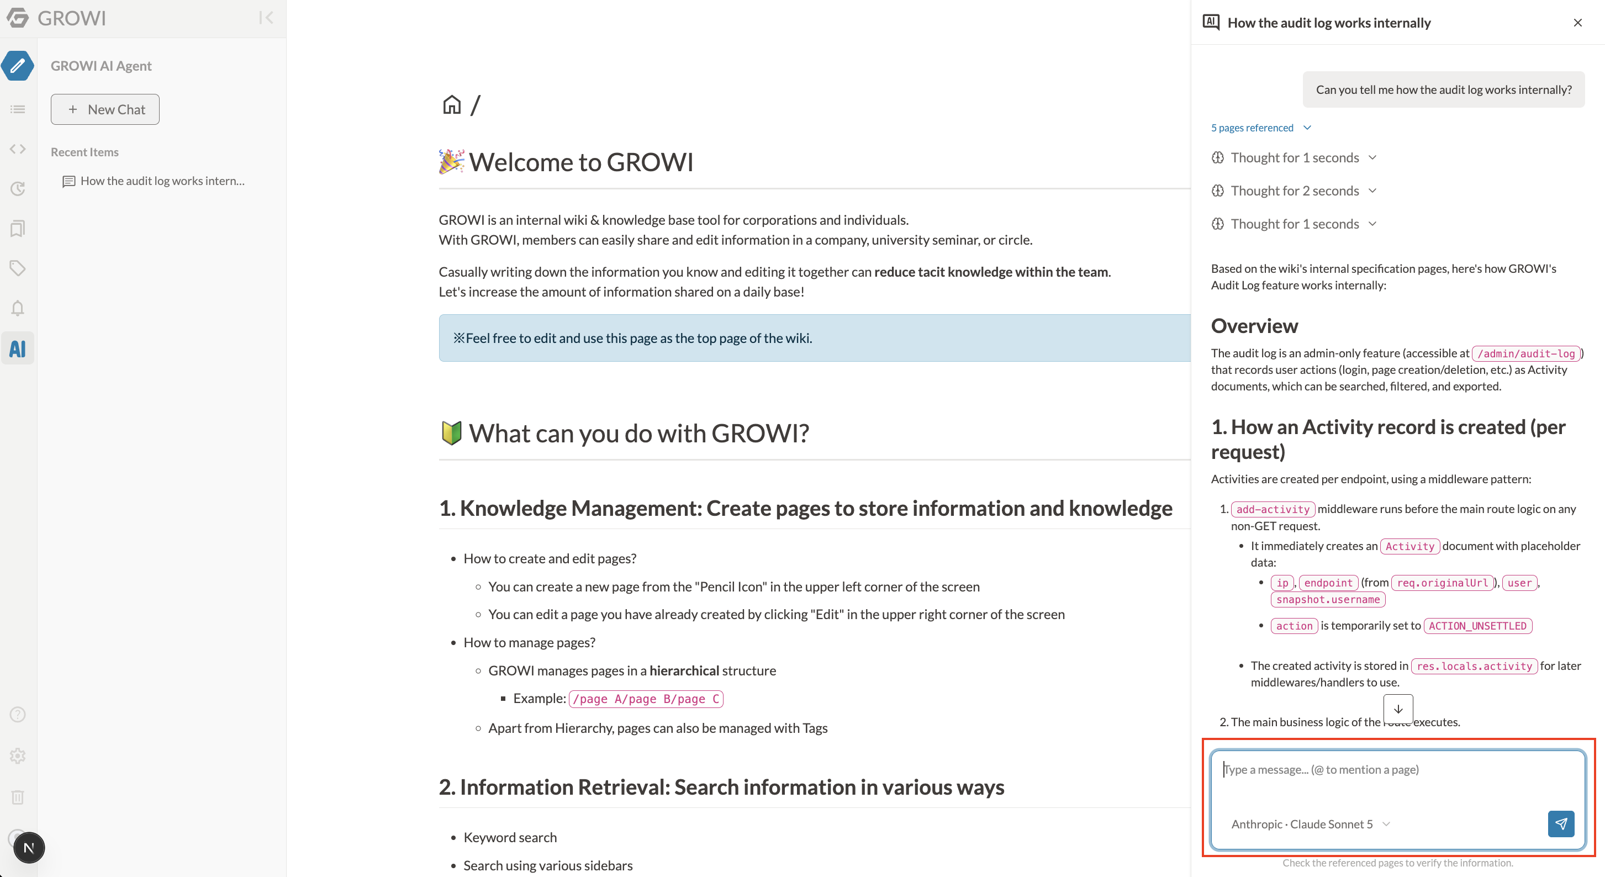Image resolution: width=1605 pixels, height=877 pixels.
Task: Open notifications bell icon
Action: [18, 308]
